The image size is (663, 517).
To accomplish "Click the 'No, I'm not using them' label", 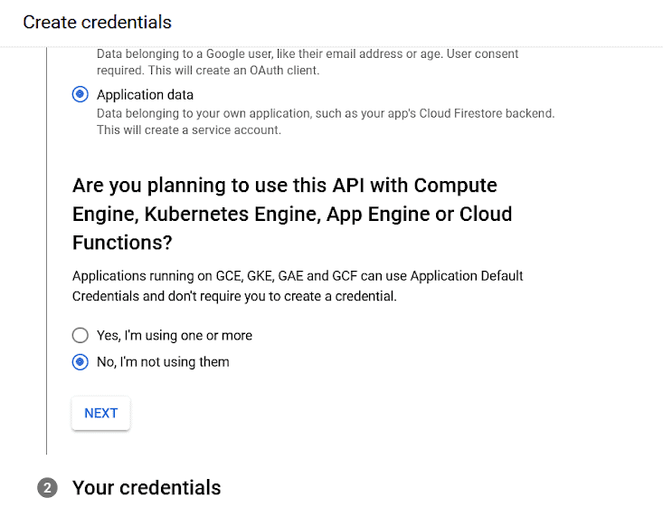I will click(163, 362).
